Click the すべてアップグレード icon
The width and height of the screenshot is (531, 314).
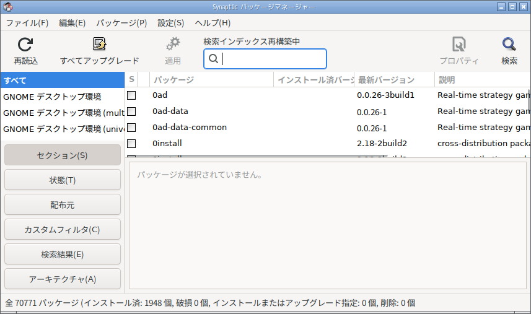coord(99,44)
